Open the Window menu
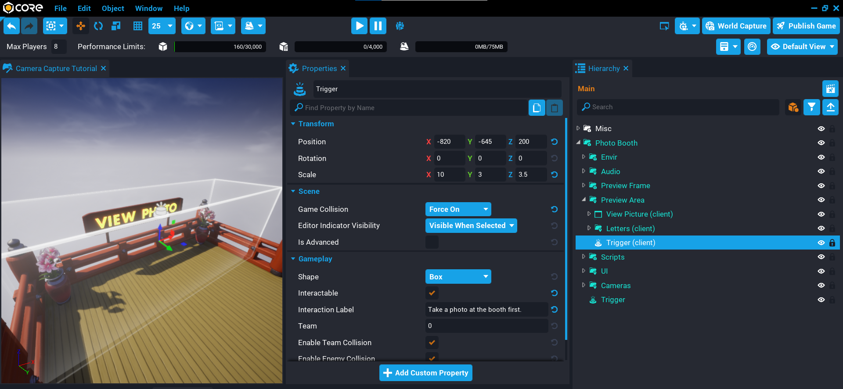 pyautogui.click(x=148, y=8)
